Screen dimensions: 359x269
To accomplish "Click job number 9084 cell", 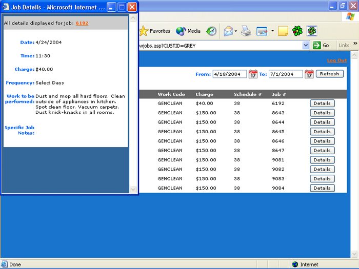I will pos(278,188).
